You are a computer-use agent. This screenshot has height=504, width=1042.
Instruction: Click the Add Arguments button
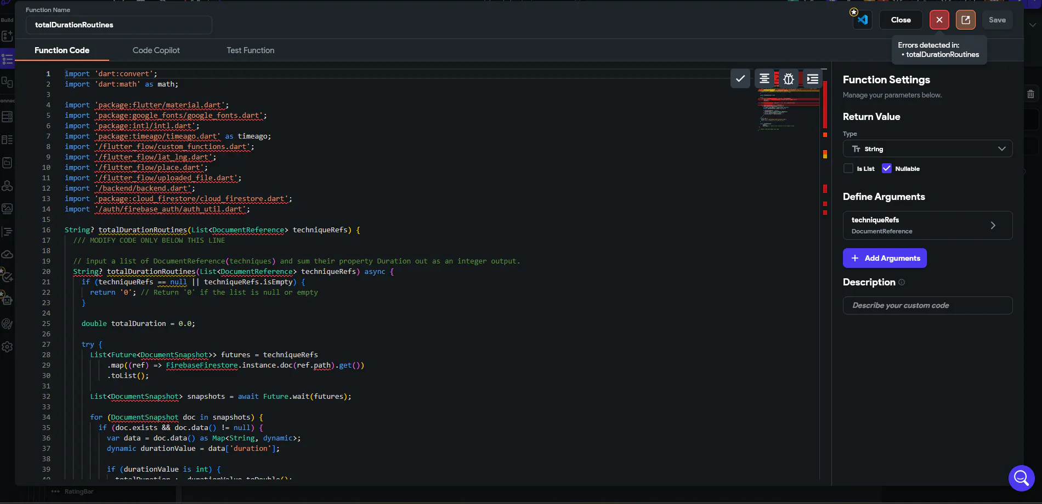(x=885, y=258)
